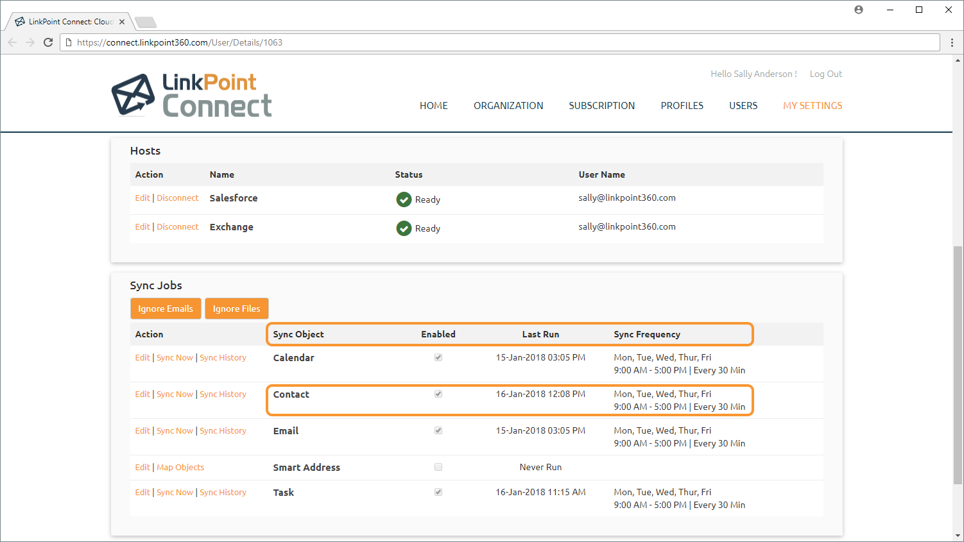The height and width of the screenshot is (542, 964).
Task: Edit the Contact sync job
Action: coord(142,394)
